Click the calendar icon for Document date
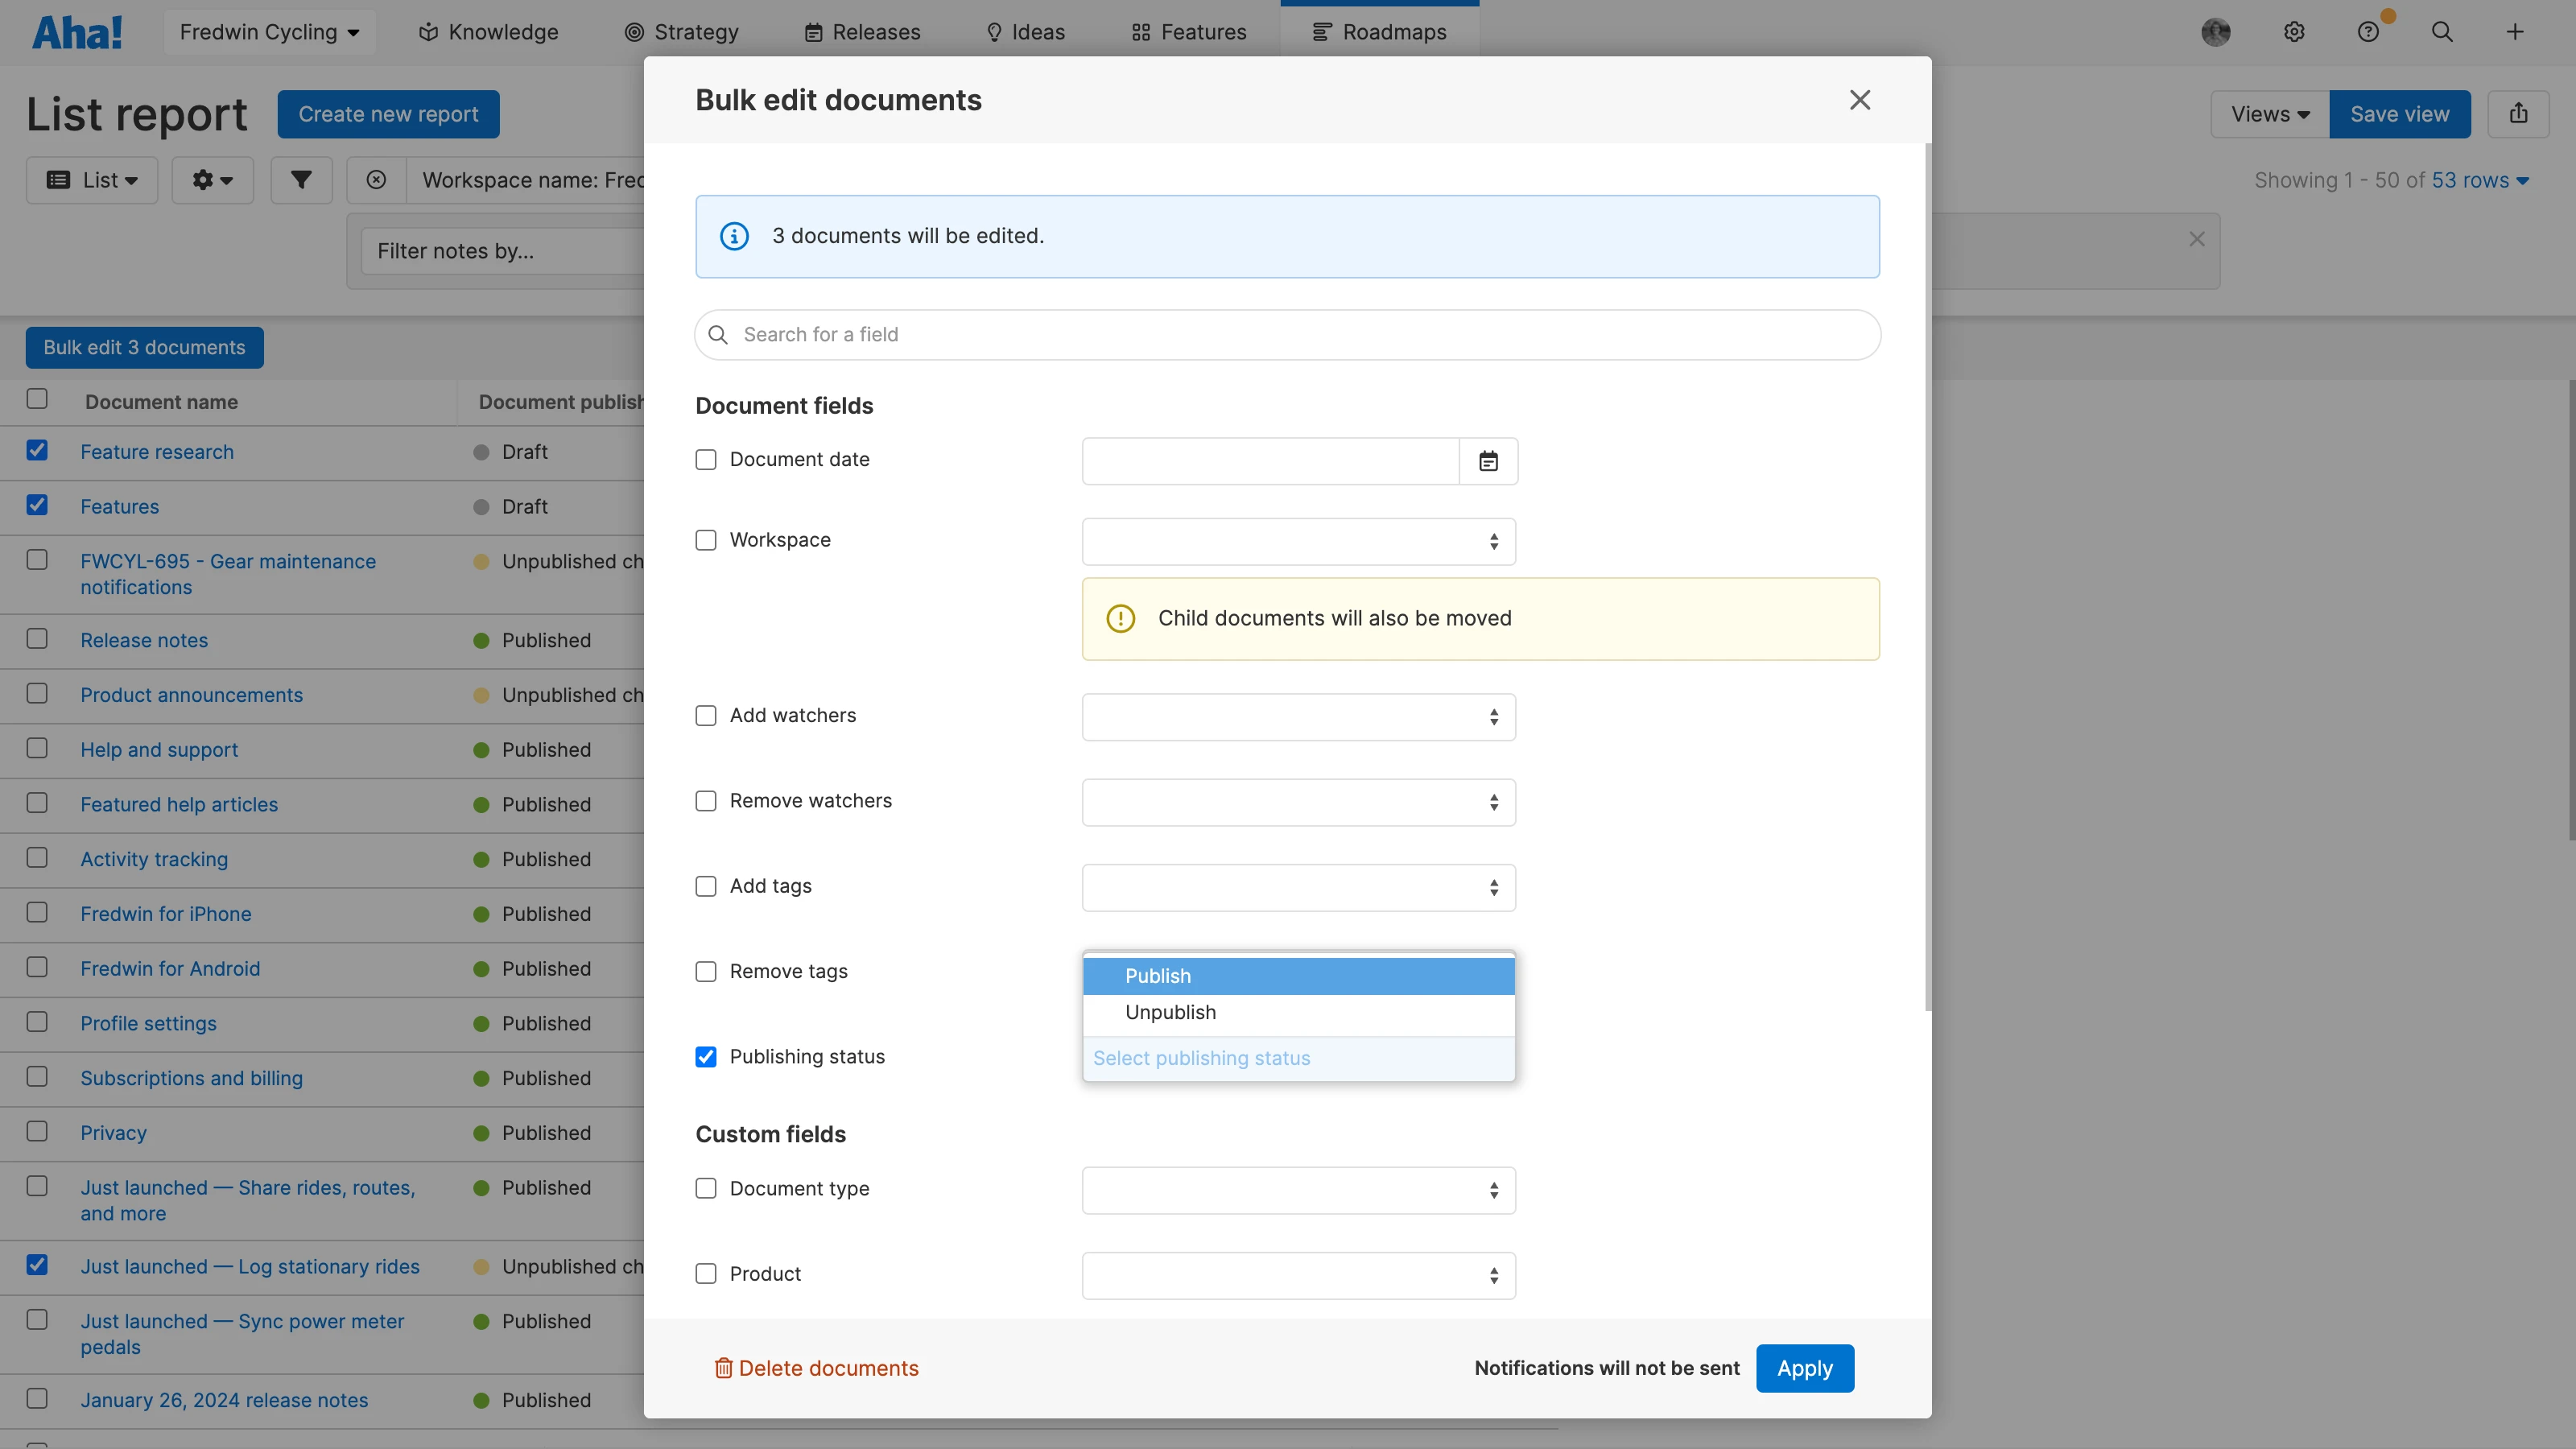The width and height of the screenshot is (2576, 1449). pyautogui.click(x=1488, y=461)
